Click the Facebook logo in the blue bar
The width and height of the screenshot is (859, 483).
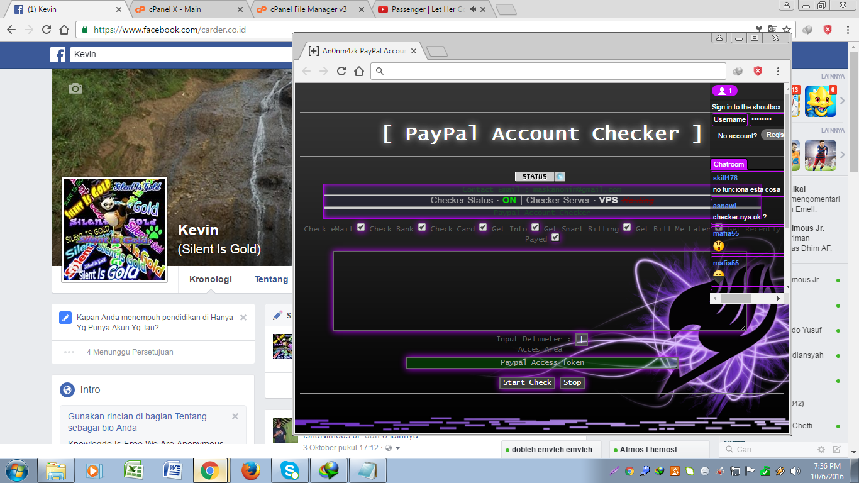coord(58,55)
